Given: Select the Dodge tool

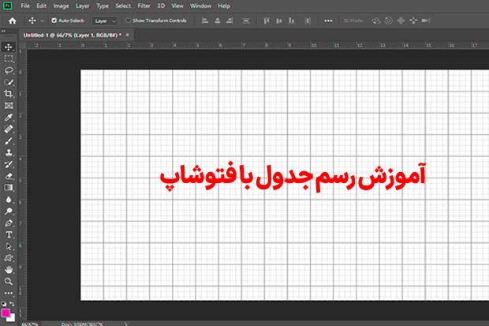Looking at the screenshot, I should pyautogui.click(x=9, y=211).
